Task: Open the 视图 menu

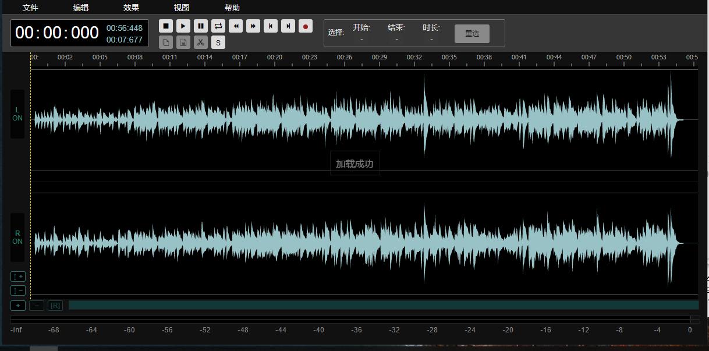Action: click(180, 8)
